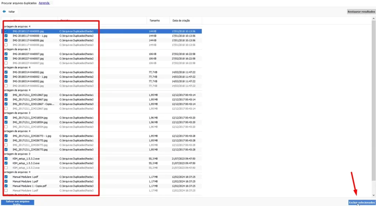Check IMG-20180227-WA0007.jpg in Pasta3
376x206 pixels.
[6, 63]
